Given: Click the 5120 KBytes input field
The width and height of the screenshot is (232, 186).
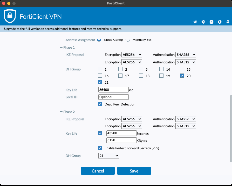Looking at the screenshot, I should pos(121,140).
